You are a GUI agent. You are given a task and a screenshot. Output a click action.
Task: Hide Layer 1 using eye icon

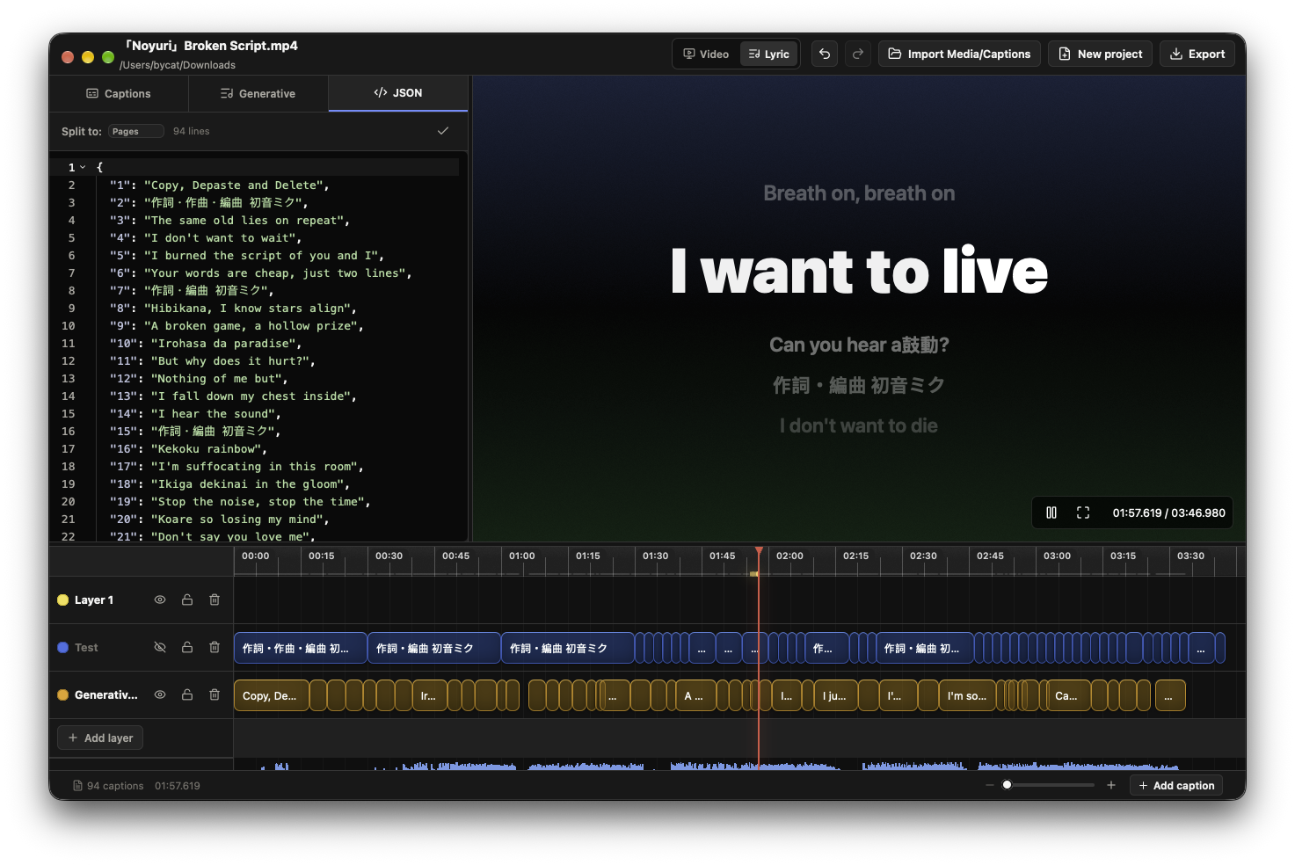coord(160,600)
